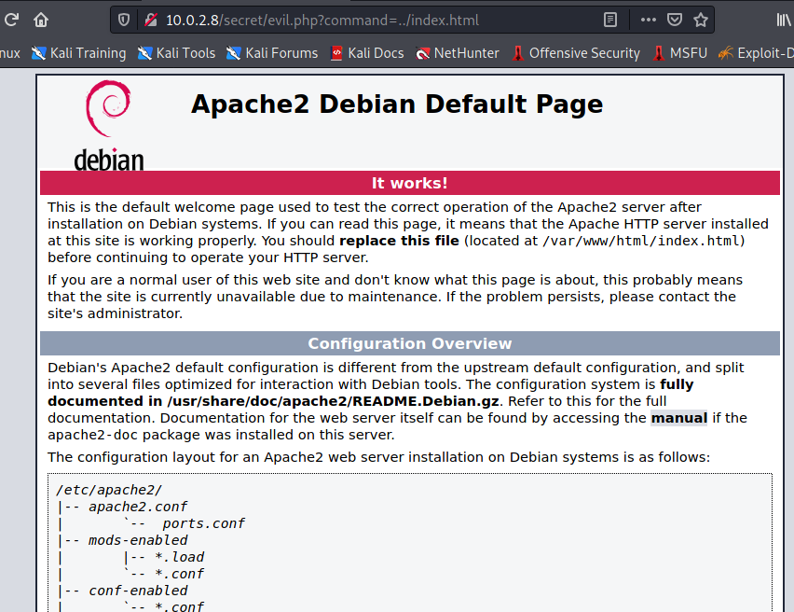Open Kali Tools bookmark

tap(176, 53)
